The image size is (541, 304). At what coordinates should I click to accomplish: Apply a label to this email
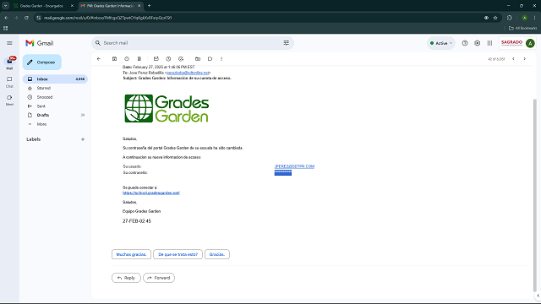point(210,59)
